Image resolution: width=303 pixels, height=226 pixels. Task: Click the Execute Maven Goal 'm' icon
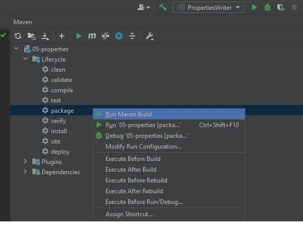(x=92, y=36)
